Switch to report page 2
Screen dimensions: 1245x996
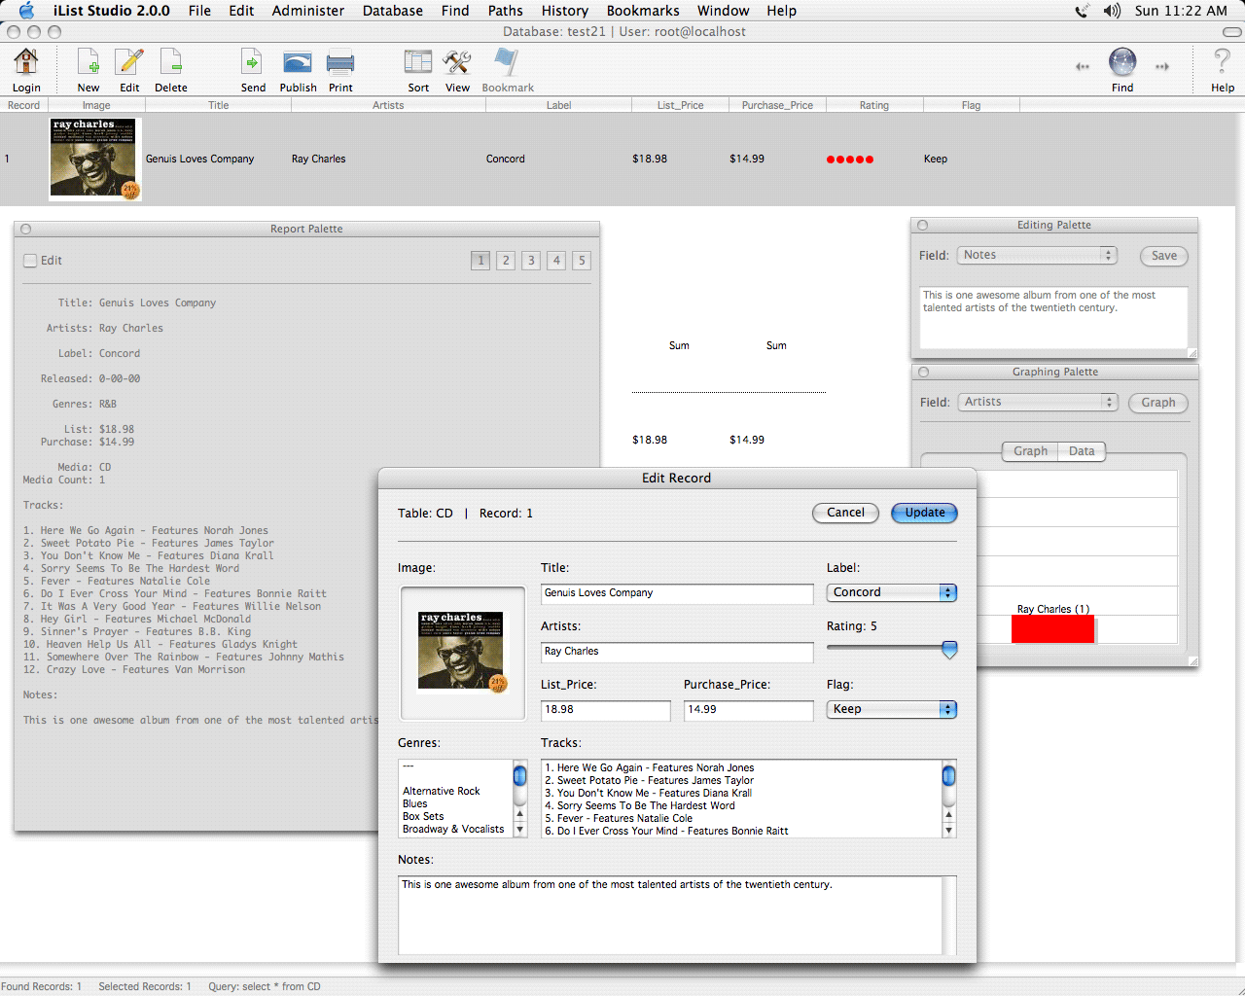coord(506,261)
